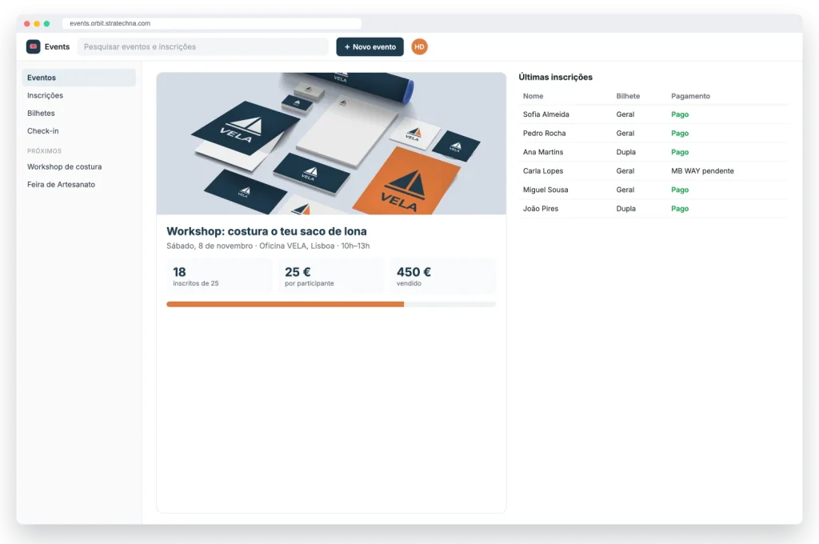819x544 pixels.
Task: Click the Pago status for Sofia Almeida
Action: 680,114
